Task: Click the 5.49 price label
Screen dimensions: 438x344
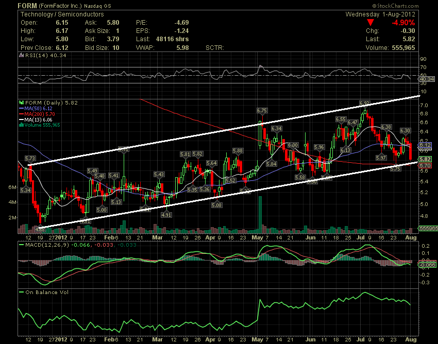Action: 92,170
